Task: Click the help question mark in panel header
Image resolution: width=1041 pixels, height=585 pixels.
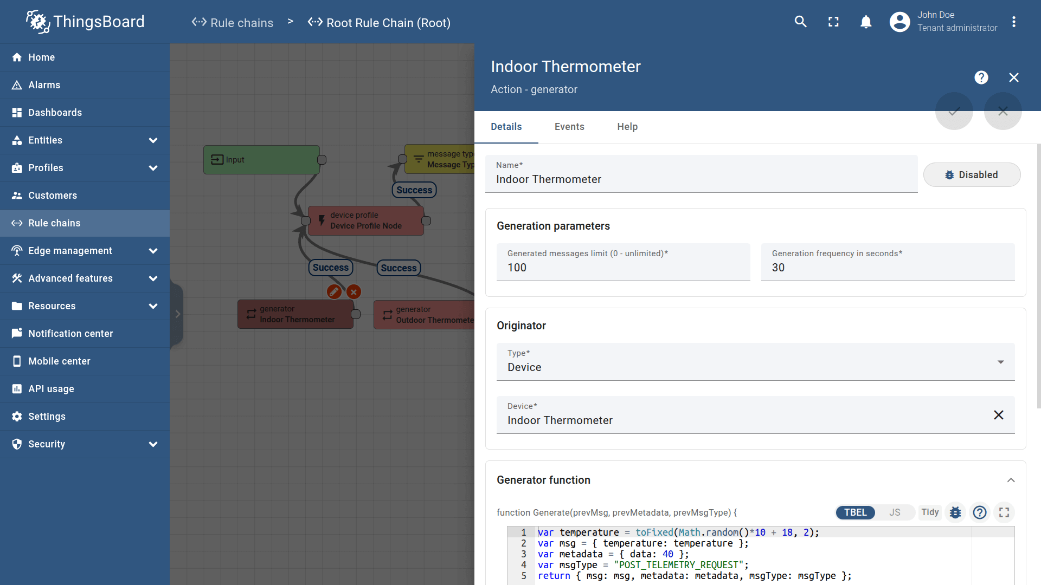Action: click(981, 77)
